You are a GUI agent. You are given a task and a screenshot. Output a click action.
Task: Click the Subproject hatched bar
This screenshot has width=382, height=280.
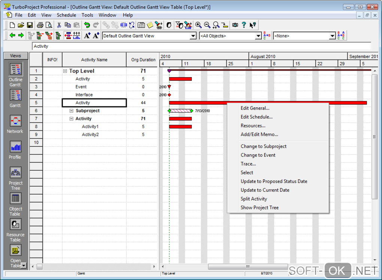click(180, 111)
